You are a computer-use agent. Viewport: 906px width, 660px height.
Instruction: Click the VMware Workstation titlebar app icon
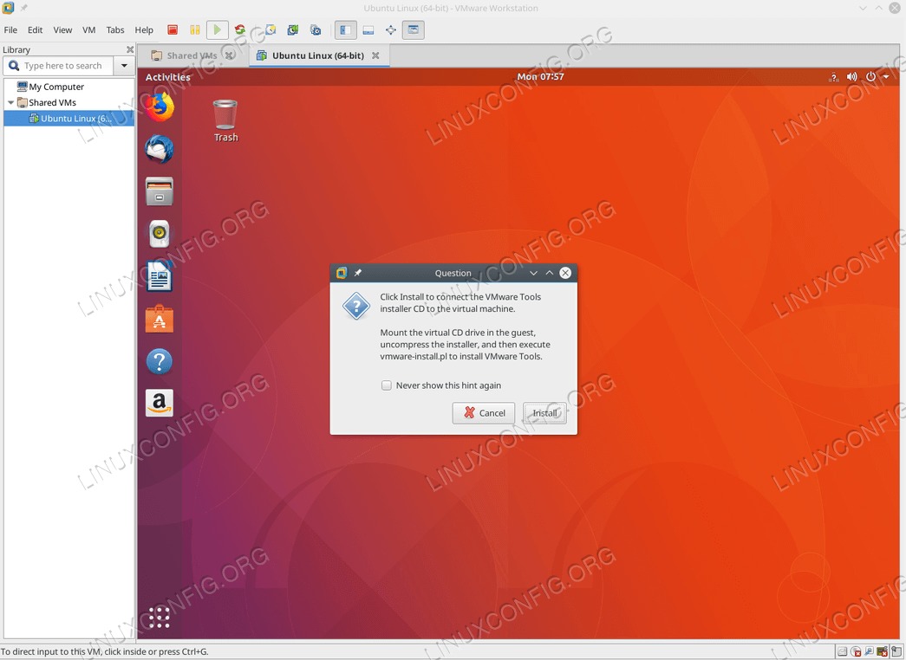tap(8, 8)
